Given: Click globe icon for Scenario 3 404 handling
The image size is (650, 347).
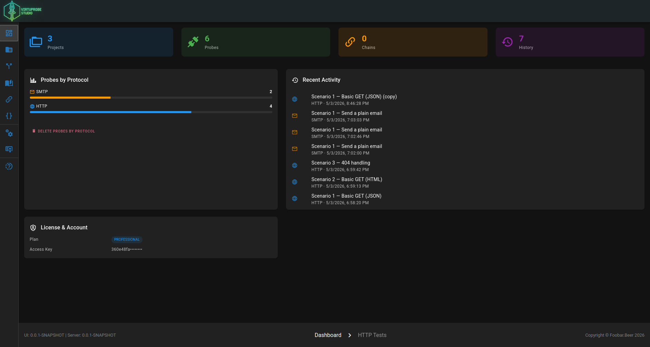Looking at the screenshot, I should (x=295, y=166).
